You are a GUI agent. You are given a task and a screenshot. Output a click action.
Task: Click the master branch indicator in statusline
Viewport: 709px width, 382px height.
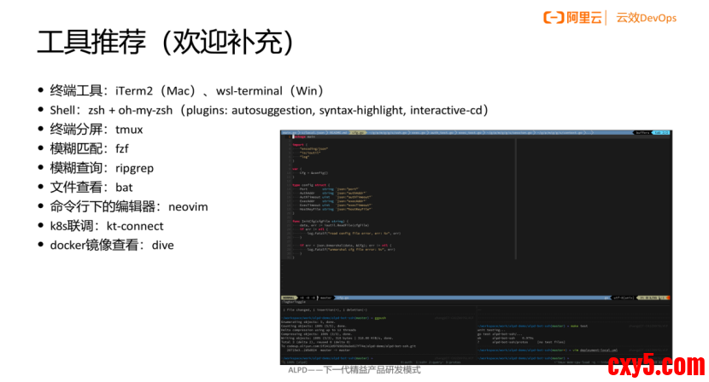(x=325, y=298)
